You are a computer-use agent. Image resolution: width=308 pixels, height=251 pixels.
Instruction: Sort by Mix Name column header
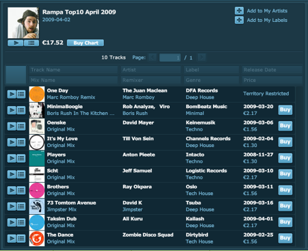pyautogui.click(x=73, y=80)
